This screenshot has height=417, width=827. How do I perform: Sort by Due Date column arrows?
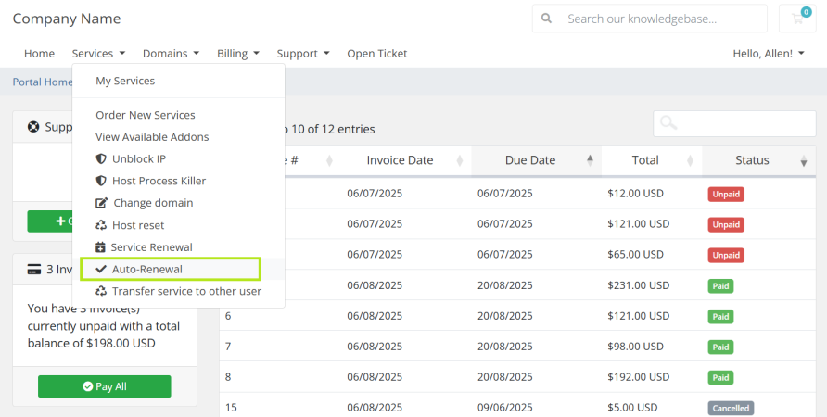coord(590,160)
